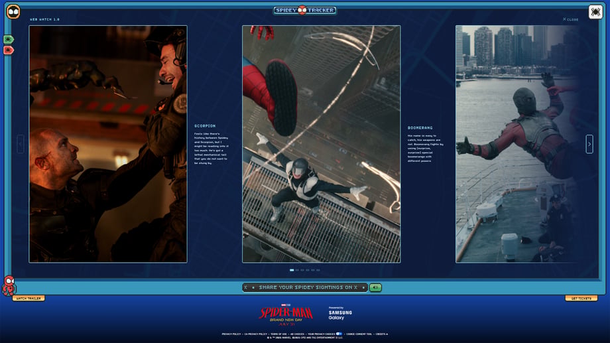Go to previous slide with left arrow
The height and width of the screenshot is (343, 610).
click(21, 144)
